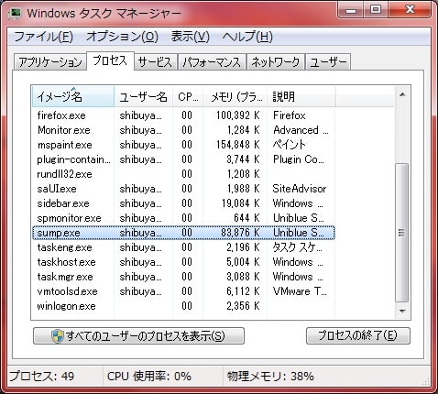Click the vertical scrollbar thumb
Screen dimensions: 438x394
click(x=402, y=233)
